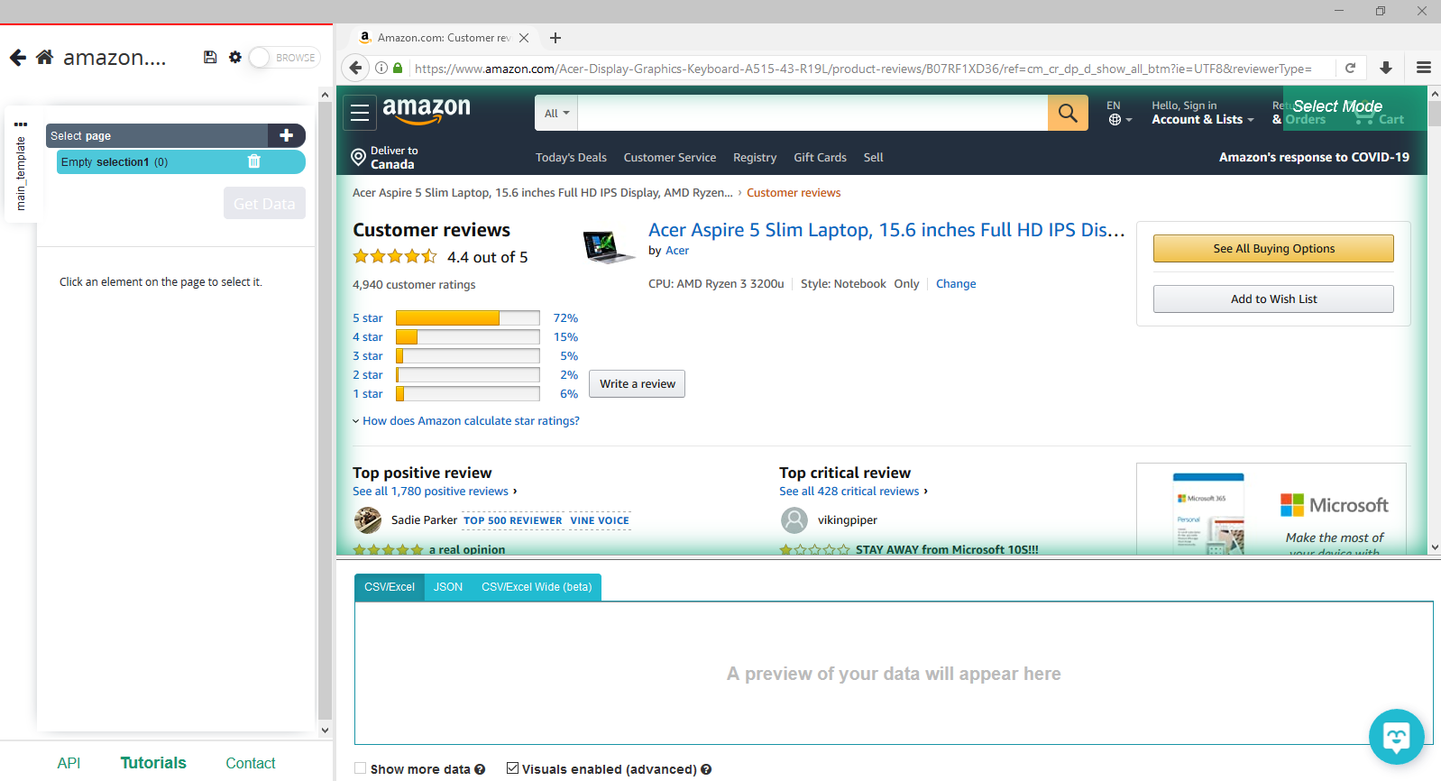Image resolution: width=1441 pixels, height=781 pixels.
Task: Open Customer Service menu item
Action: (x=670, y=157)
